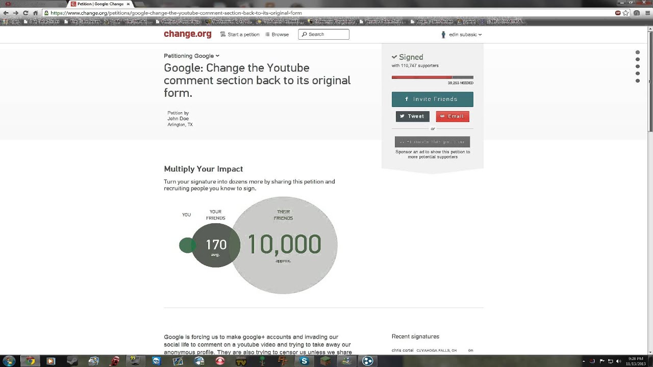Click the volume speaker tray icon
Image resolution: width=653 pixels, height=367 pixels.
(618, 361)
